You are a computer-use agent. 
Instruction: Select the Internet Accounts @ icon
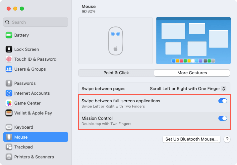click(9, 93)
